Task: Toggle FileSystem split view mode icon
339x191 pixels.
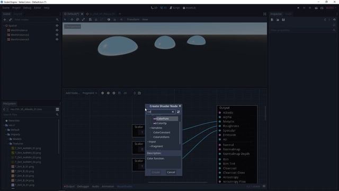Action: click(x=57, y=109)
